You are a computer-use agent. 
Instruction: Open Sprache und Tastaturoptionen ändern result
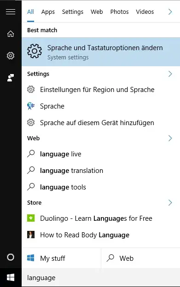point(101,52)
